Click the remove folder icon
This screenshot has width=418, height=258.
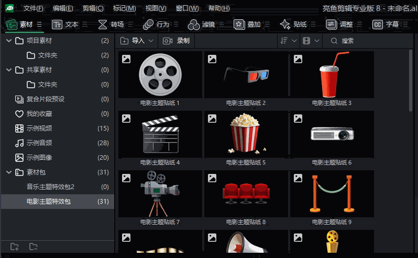(34, 247)
